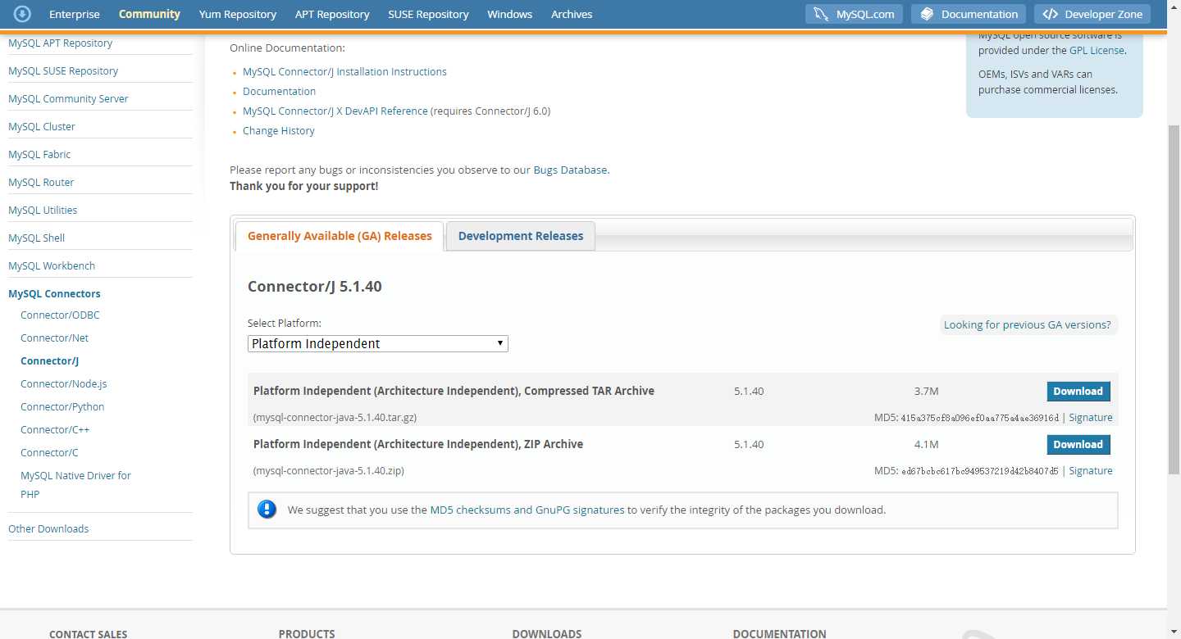Open the Enterprise menu
1181x639 pixels.
(75, 14)
